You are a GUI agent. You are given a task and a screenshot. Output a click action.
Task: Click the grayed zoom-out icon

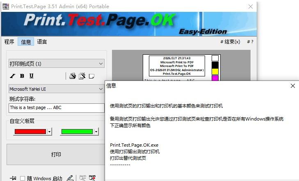[83, 178]
